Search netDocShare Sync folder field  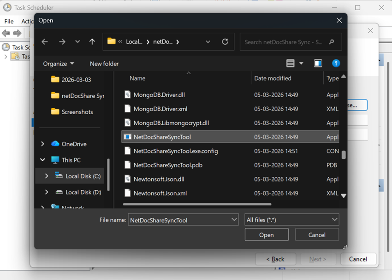tap(291, 41)
